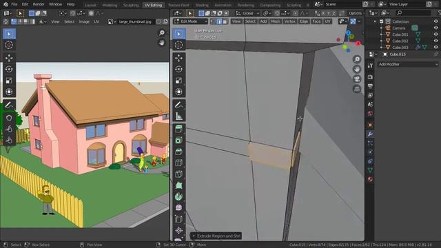Select the Move tool in UV editor
Image resolution: width=441 pixels, height=248 pixels.
tap(9, 58)
